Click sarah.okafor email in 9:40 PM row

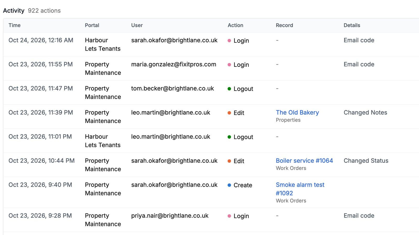[174, 185]
